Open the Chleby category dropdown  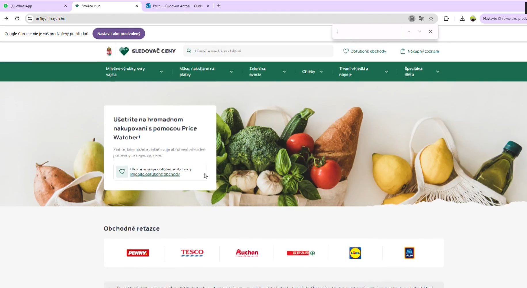tap(321, 72)
